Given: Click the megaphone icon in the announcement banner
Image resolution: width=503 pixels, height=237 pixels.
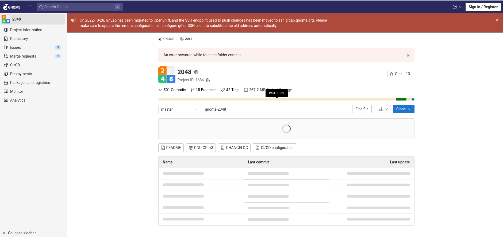Looking at the screenshot, I should (73, 20).
